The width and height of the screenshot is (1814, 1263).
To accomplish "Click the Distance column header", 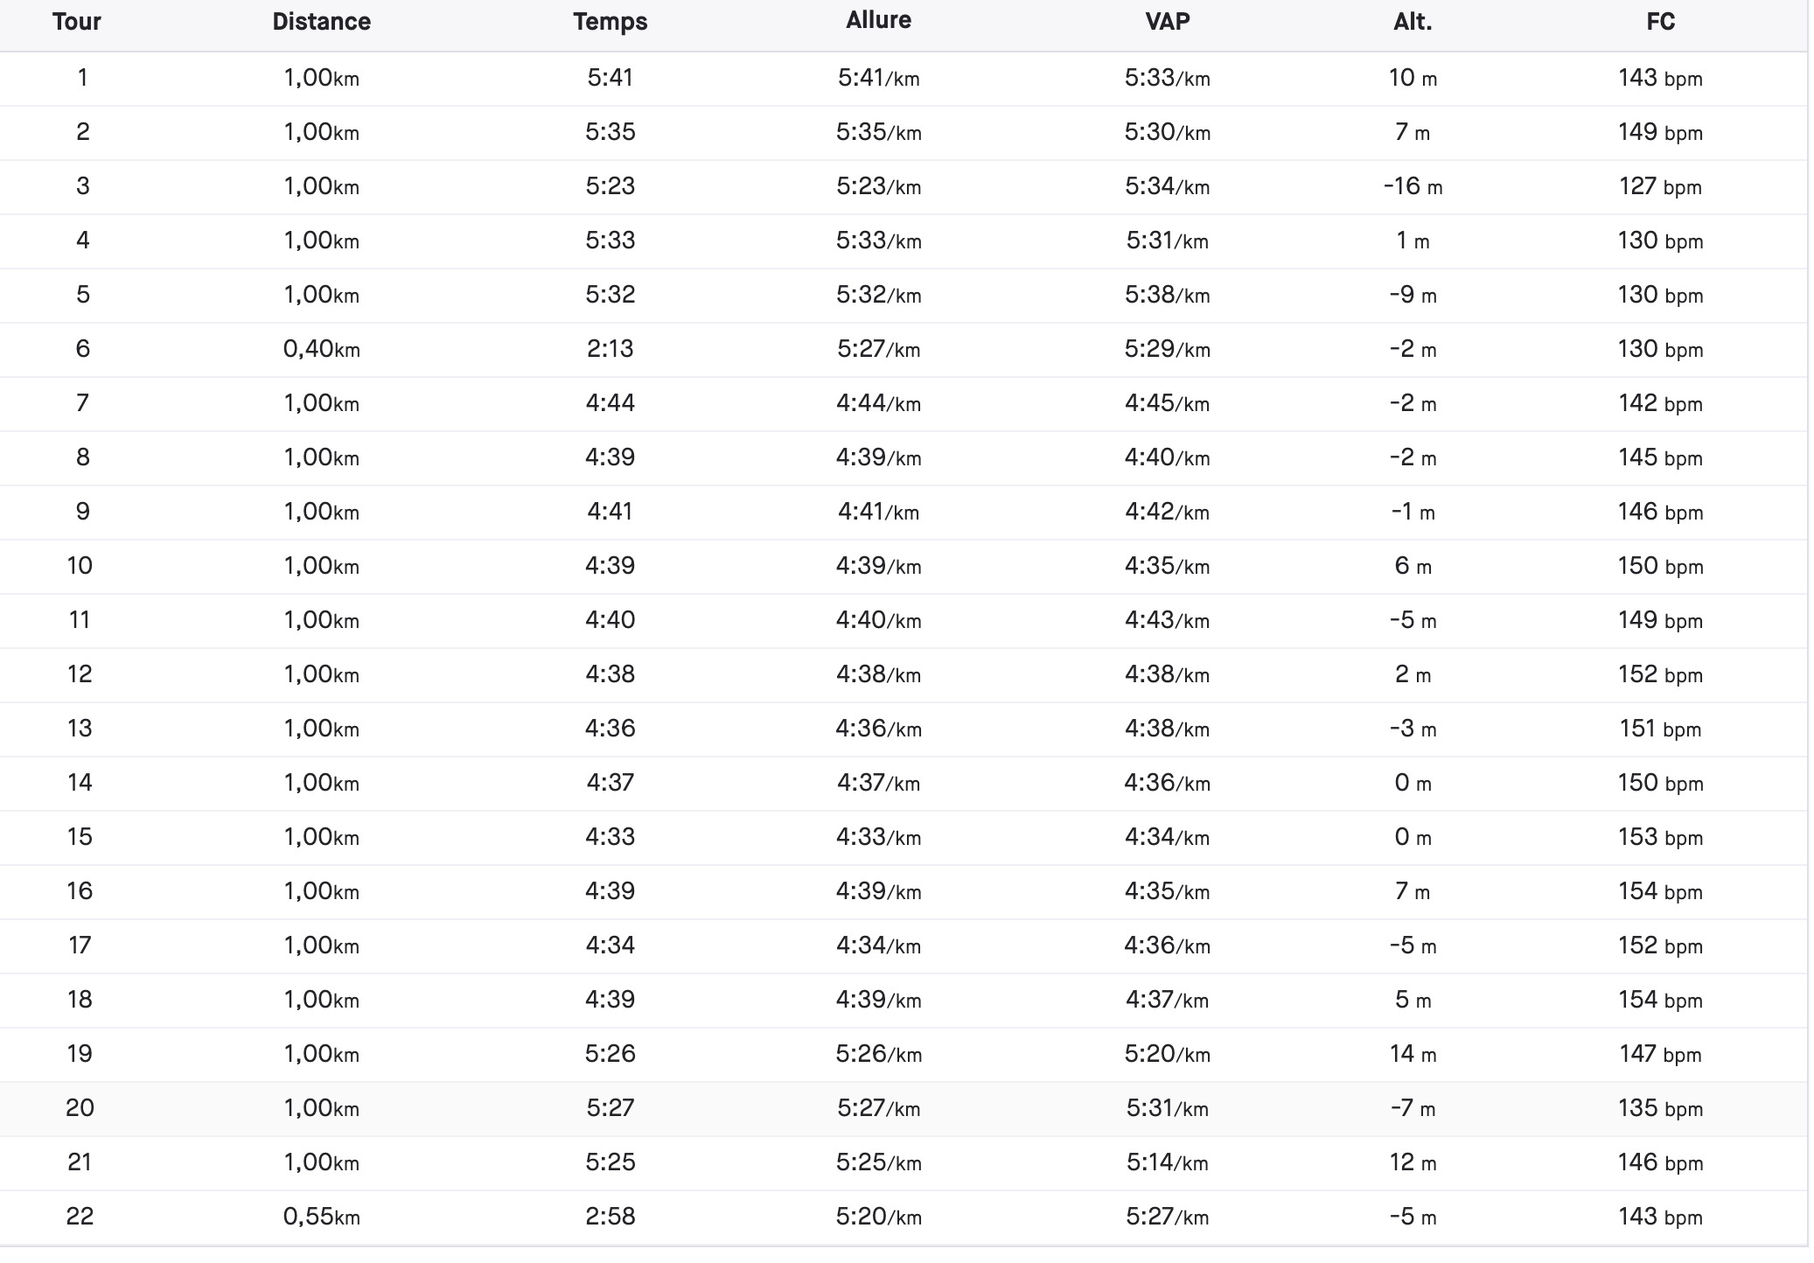I will (x=321, y=22).
